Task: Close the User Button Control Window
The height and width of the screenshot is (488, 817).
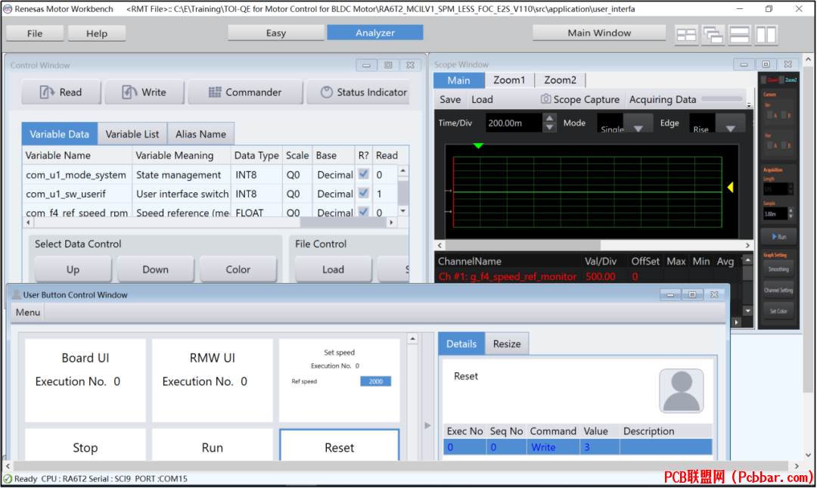Action: pyautogui.click(x=714, y=294)
